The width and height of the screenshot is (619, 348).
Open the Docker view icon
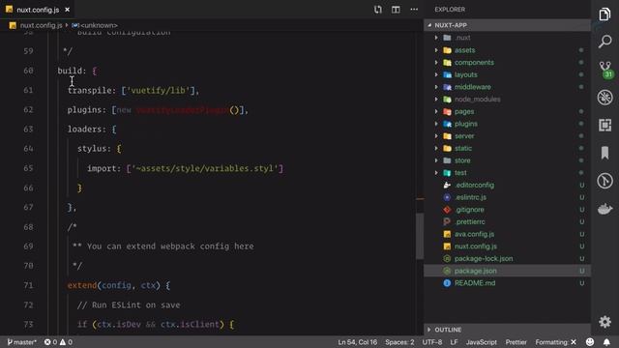pyautogui.click(x=604, y=209)
